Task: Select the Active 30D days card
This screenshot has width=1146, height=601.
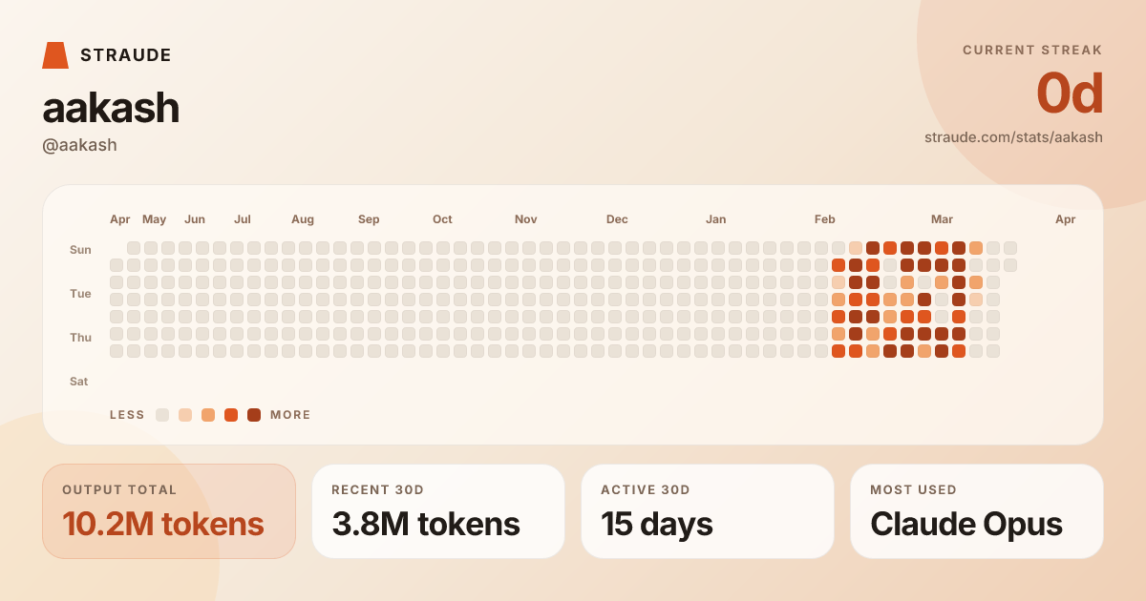Action: [x=708, y=511]
